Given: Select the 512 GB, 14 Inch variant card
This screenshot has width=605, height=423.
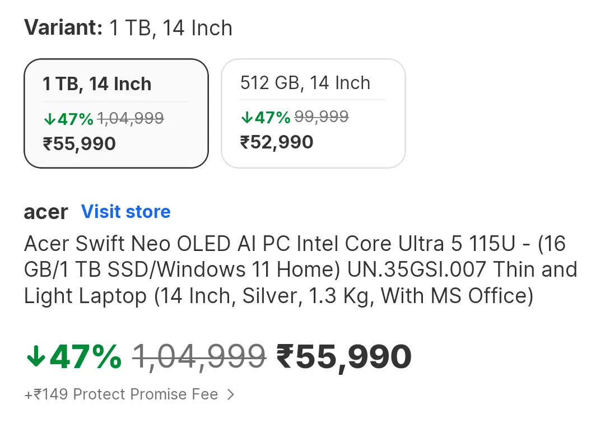Looking at the screenshot, I should (x=313, y=113).
